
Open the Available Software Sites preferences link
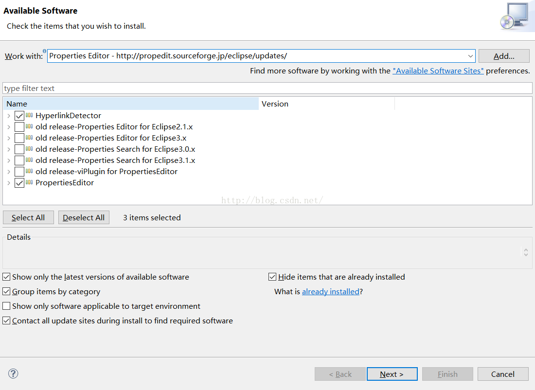point(438,71)
